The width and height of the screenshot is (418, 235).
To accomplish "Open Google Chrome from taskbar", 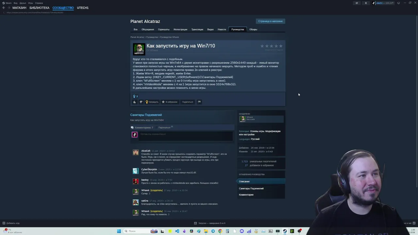I will [x=220, y=231].
